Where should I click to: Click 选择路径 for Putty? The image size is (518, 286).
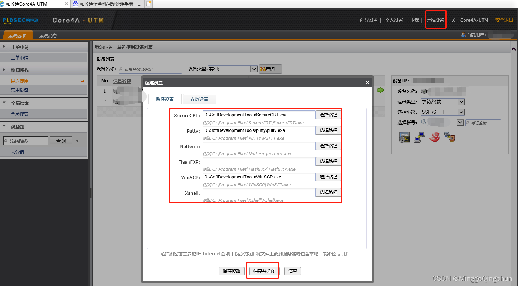[329, 130]
